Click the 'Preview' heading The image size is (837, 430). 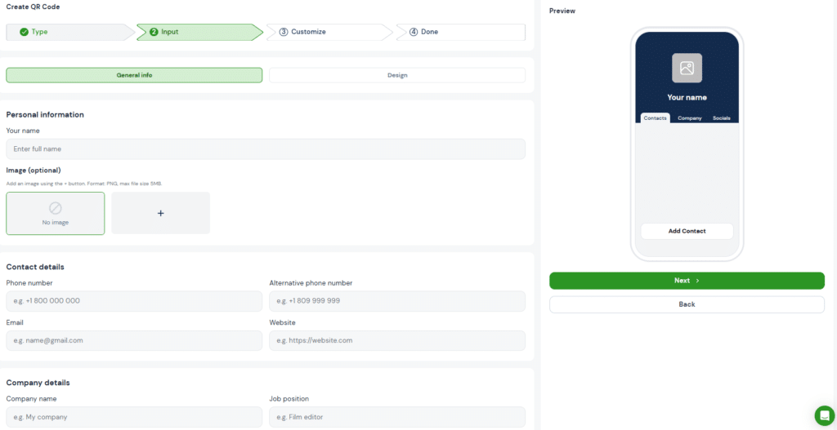point(562,11)
